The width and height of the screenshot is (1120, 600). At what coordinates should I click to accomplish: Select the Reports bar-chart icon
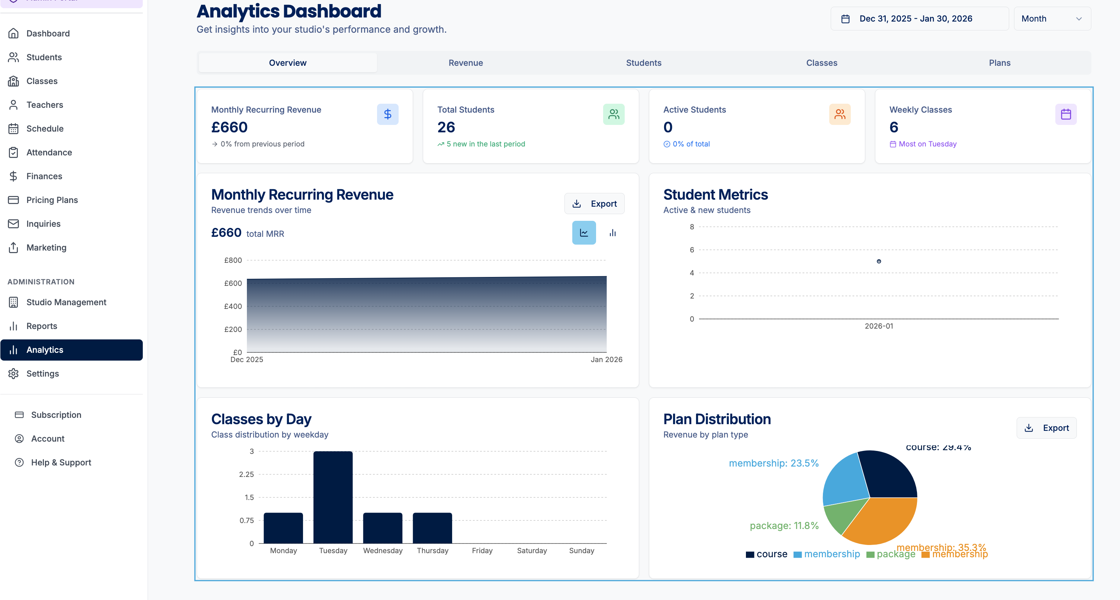coord(13,326)
